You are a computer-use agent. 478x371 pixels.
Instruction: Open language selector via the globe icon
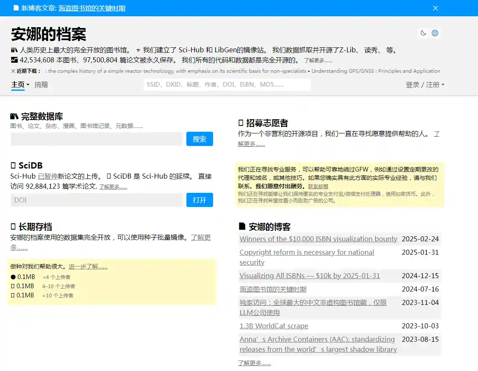click(x=435, y=33)
